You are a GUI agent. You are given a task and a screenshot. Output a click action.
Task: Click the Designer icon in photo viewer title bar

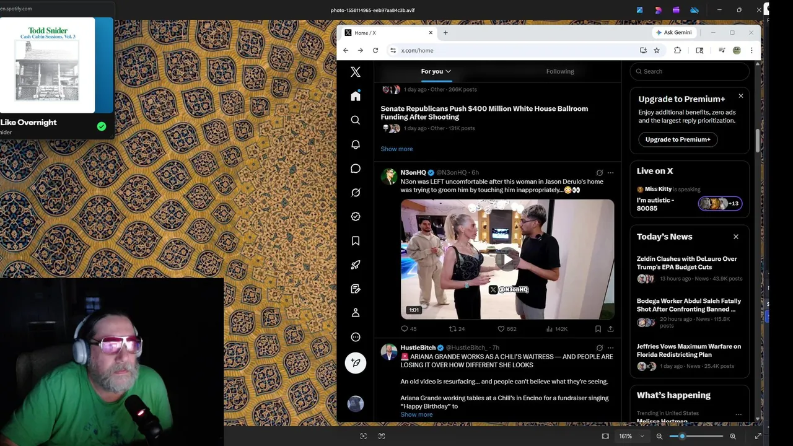pyautogui.click(x=658, y=10)
